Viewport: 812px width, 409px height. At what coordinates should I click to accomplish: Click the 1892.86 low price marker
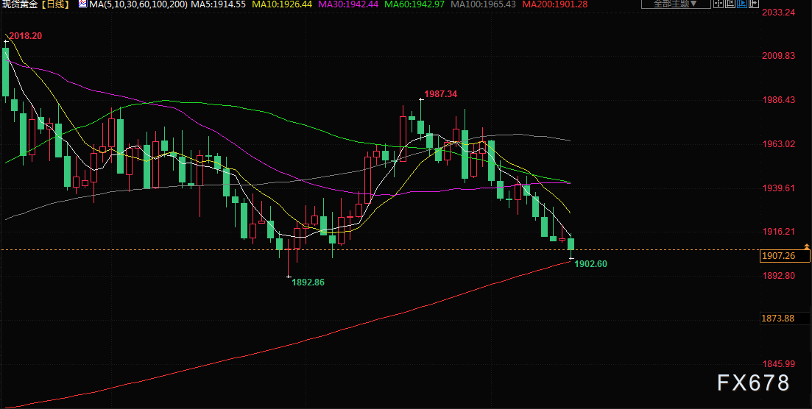click(x=308, y=282)
